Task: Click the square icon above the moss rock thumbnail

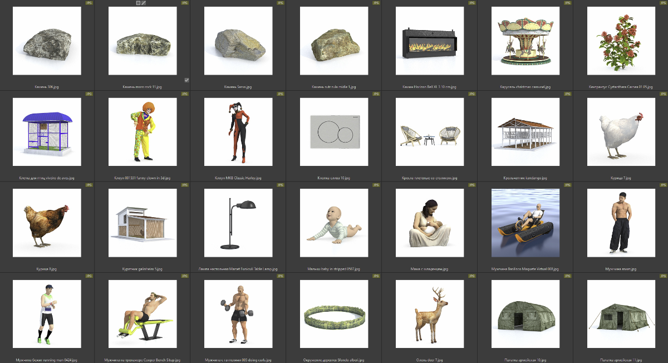Action: 139,3
